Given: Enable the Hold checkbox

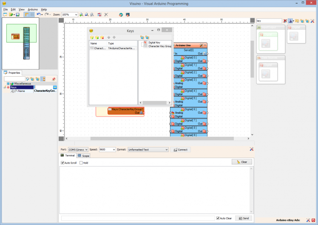Looking at the screenshot, I should tap(80, 163).
